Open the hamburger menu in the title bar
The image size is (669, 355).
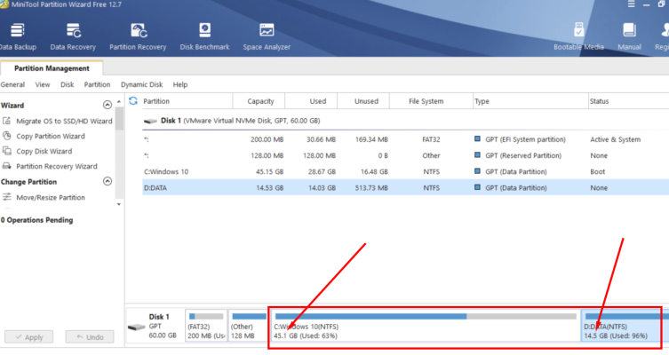point(632,4)
